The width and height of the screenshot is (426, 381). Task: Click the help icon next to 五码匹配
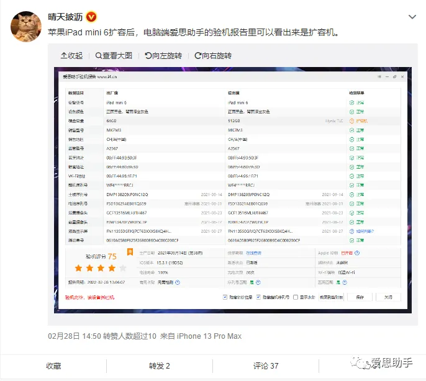[x=345, y=282]
